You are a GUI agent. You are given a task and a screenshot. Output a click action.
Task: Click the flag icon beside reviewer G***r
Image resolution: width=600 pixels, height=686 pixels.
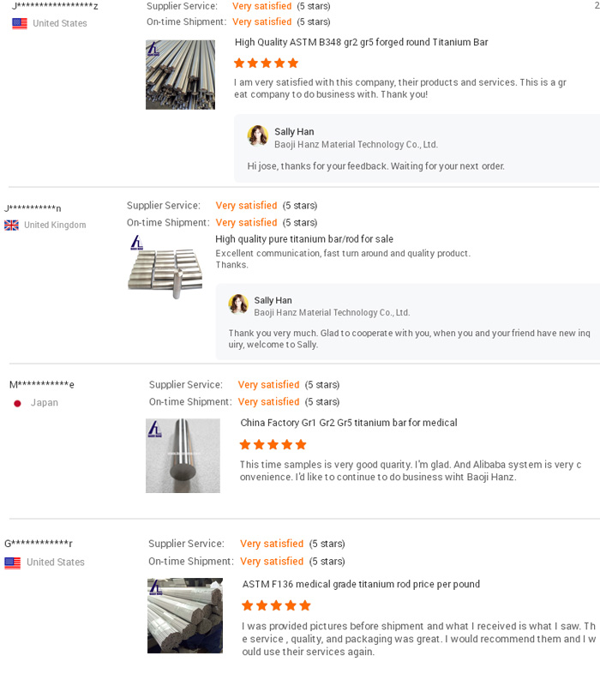(12, 563)
